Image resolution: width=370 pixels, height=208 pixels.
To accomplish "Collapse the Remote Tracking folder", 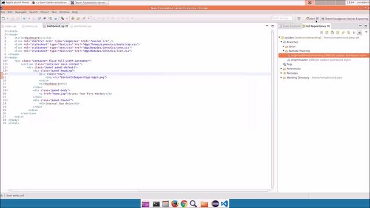I will (284, 51).
